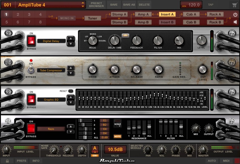Flip the Tube Compressor bypass toggle switch
Image resolution: width=240 pixels, height=164 pixels.
tap(30, 70)
